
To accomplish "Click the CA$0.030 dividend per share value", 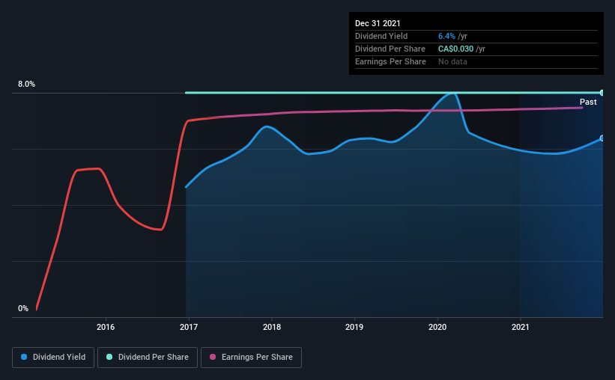I will click(x=455, y=49).
